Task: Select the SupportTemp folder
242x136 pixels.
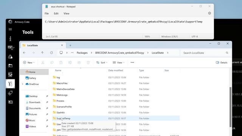Action: (116, 118)
